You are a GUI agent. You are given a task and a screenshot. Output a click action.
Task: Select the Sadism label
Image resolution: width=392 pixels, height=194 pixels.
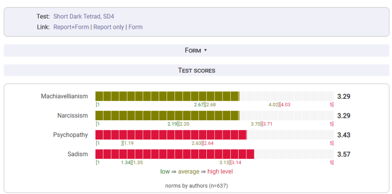point(78,154)
